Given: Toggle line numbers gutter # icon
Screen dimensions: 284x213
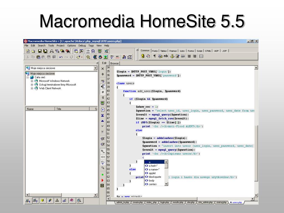Looking at the screenshot, I should pos(103,92).
